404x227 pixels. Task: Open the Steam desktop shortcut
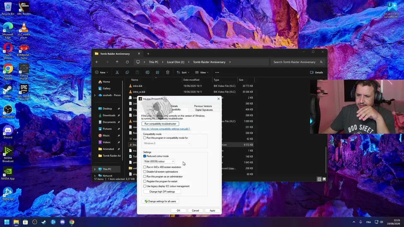[x=8, y=91]
